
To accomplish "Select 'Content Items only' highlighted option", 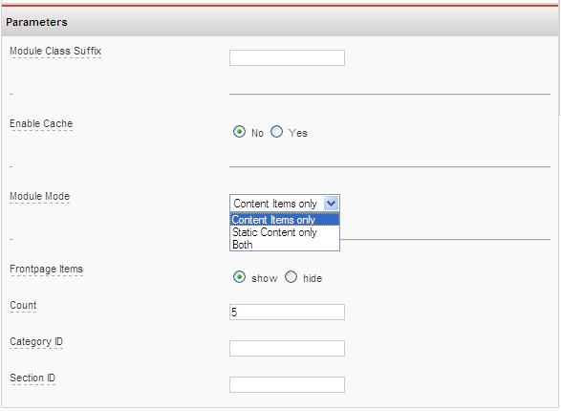I will [285, 220].
